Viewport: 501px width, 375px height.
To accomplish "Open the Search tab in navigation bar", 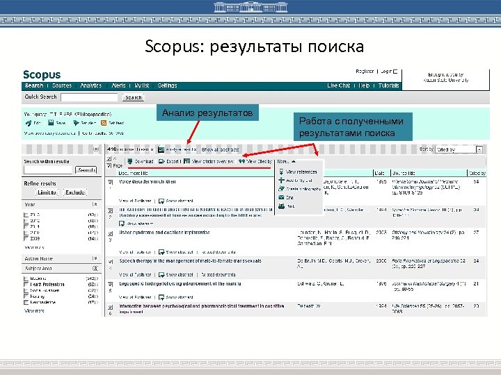I will point(34,85).
